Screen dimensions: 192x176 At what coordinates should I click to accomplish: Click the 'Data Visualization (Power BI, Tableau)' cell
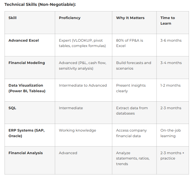(x=27, y=88)
